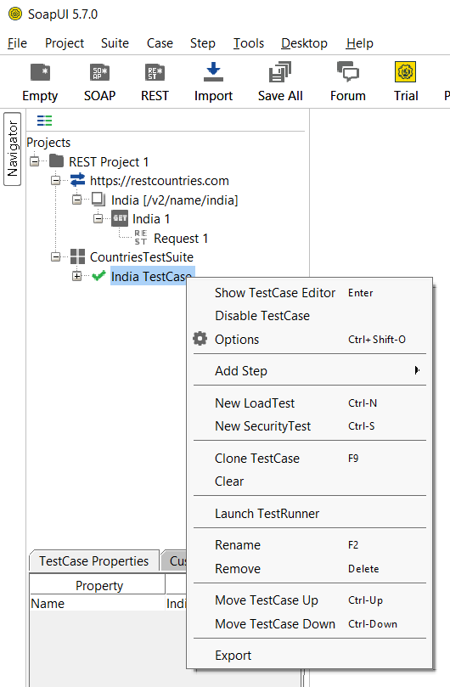This screenshot has height=687, width=450.
Task: Click the Property column header
Action: click(98, 585)
